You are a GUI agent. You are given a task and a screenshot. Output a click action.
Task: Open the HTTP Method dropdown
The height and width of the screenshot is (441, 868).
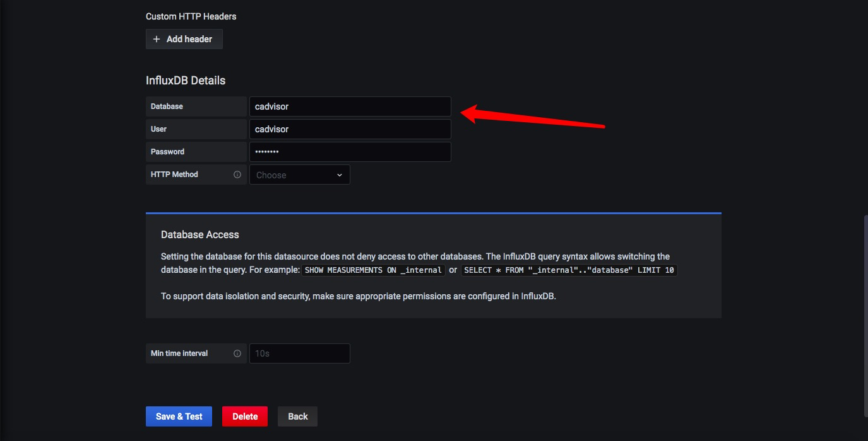point(300,175)
